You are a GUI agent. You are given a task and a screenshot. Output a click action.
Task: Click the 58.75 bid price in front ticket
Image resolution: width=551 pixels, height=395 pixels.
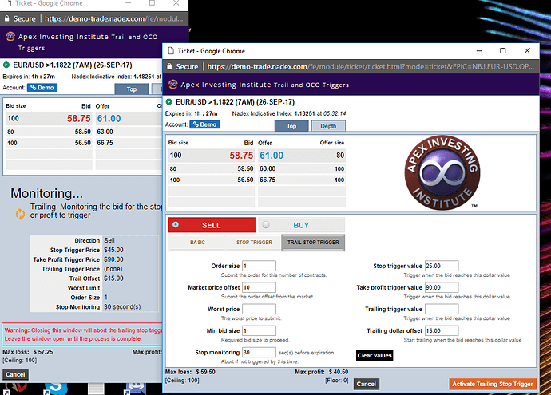click(241, 155)
